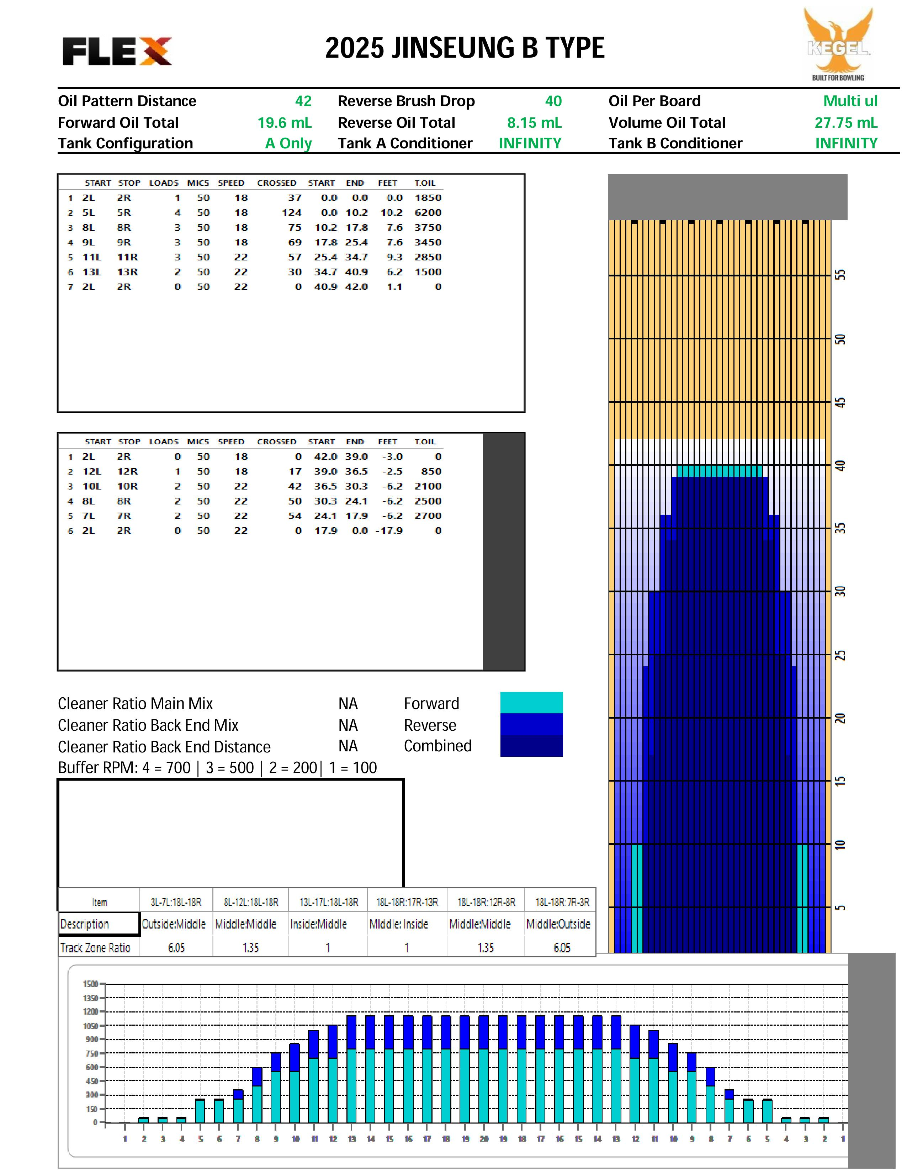Click the 3L-7L:18L-18R column header
This screenshot has height=1174, width=907.
(176, 902)
